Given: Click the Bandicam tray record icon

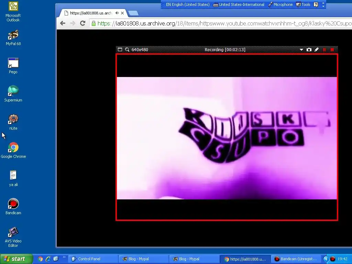Looking at the screenshot, I should [333, 259].
